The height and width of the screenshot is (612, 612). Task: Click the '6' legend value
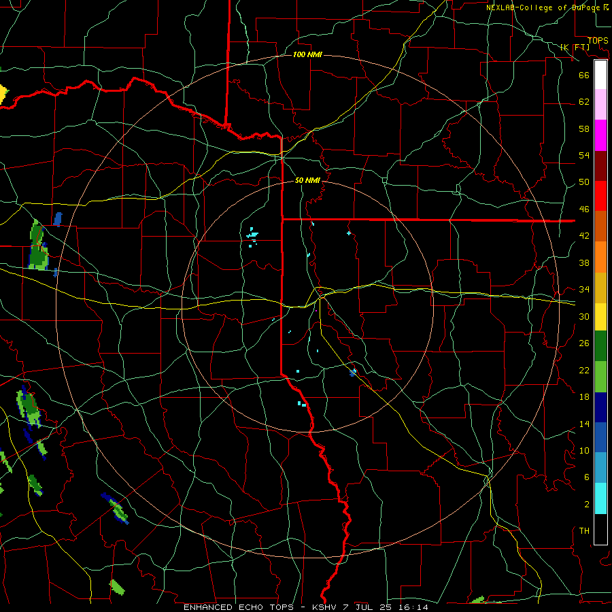[587, 477]
